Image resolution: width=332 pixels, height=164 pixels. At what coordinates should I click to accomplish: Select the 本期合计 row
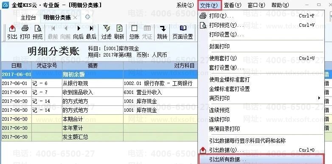tap(99, 119)
